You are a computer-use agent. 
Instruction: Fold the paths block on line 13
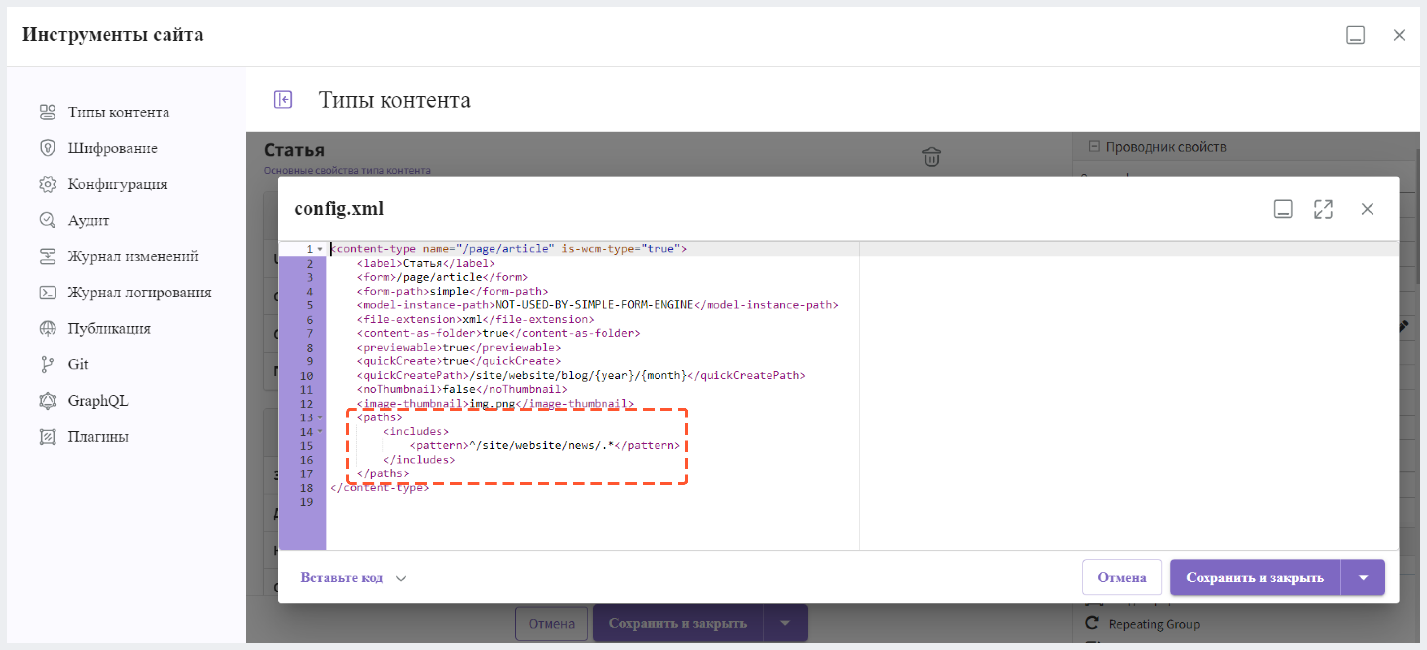pyautogui.click(x=320, y=418)
